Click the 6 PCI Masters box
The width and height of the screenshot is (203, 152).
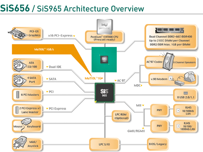27,95
